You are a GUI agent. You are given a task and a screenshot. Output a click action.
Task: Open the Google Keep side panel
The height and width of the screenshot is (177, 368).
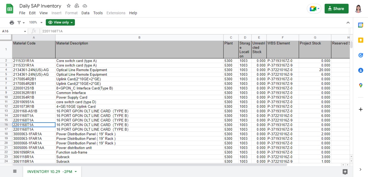(361, 40)
